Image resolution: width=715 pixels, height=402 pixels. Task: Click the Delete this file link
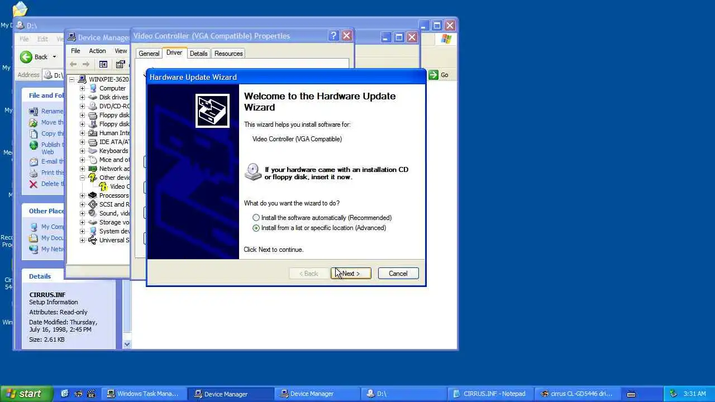tap(53, 184)
